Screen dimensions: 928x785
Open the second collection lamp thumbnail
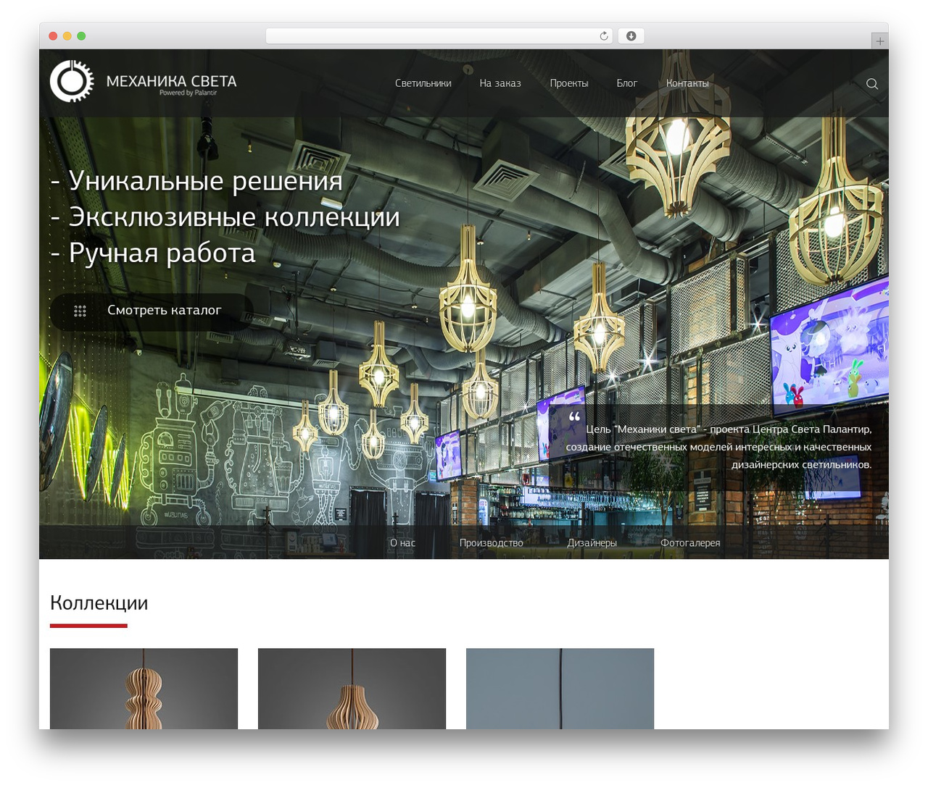pyautogui.click(x=352, y=689)
